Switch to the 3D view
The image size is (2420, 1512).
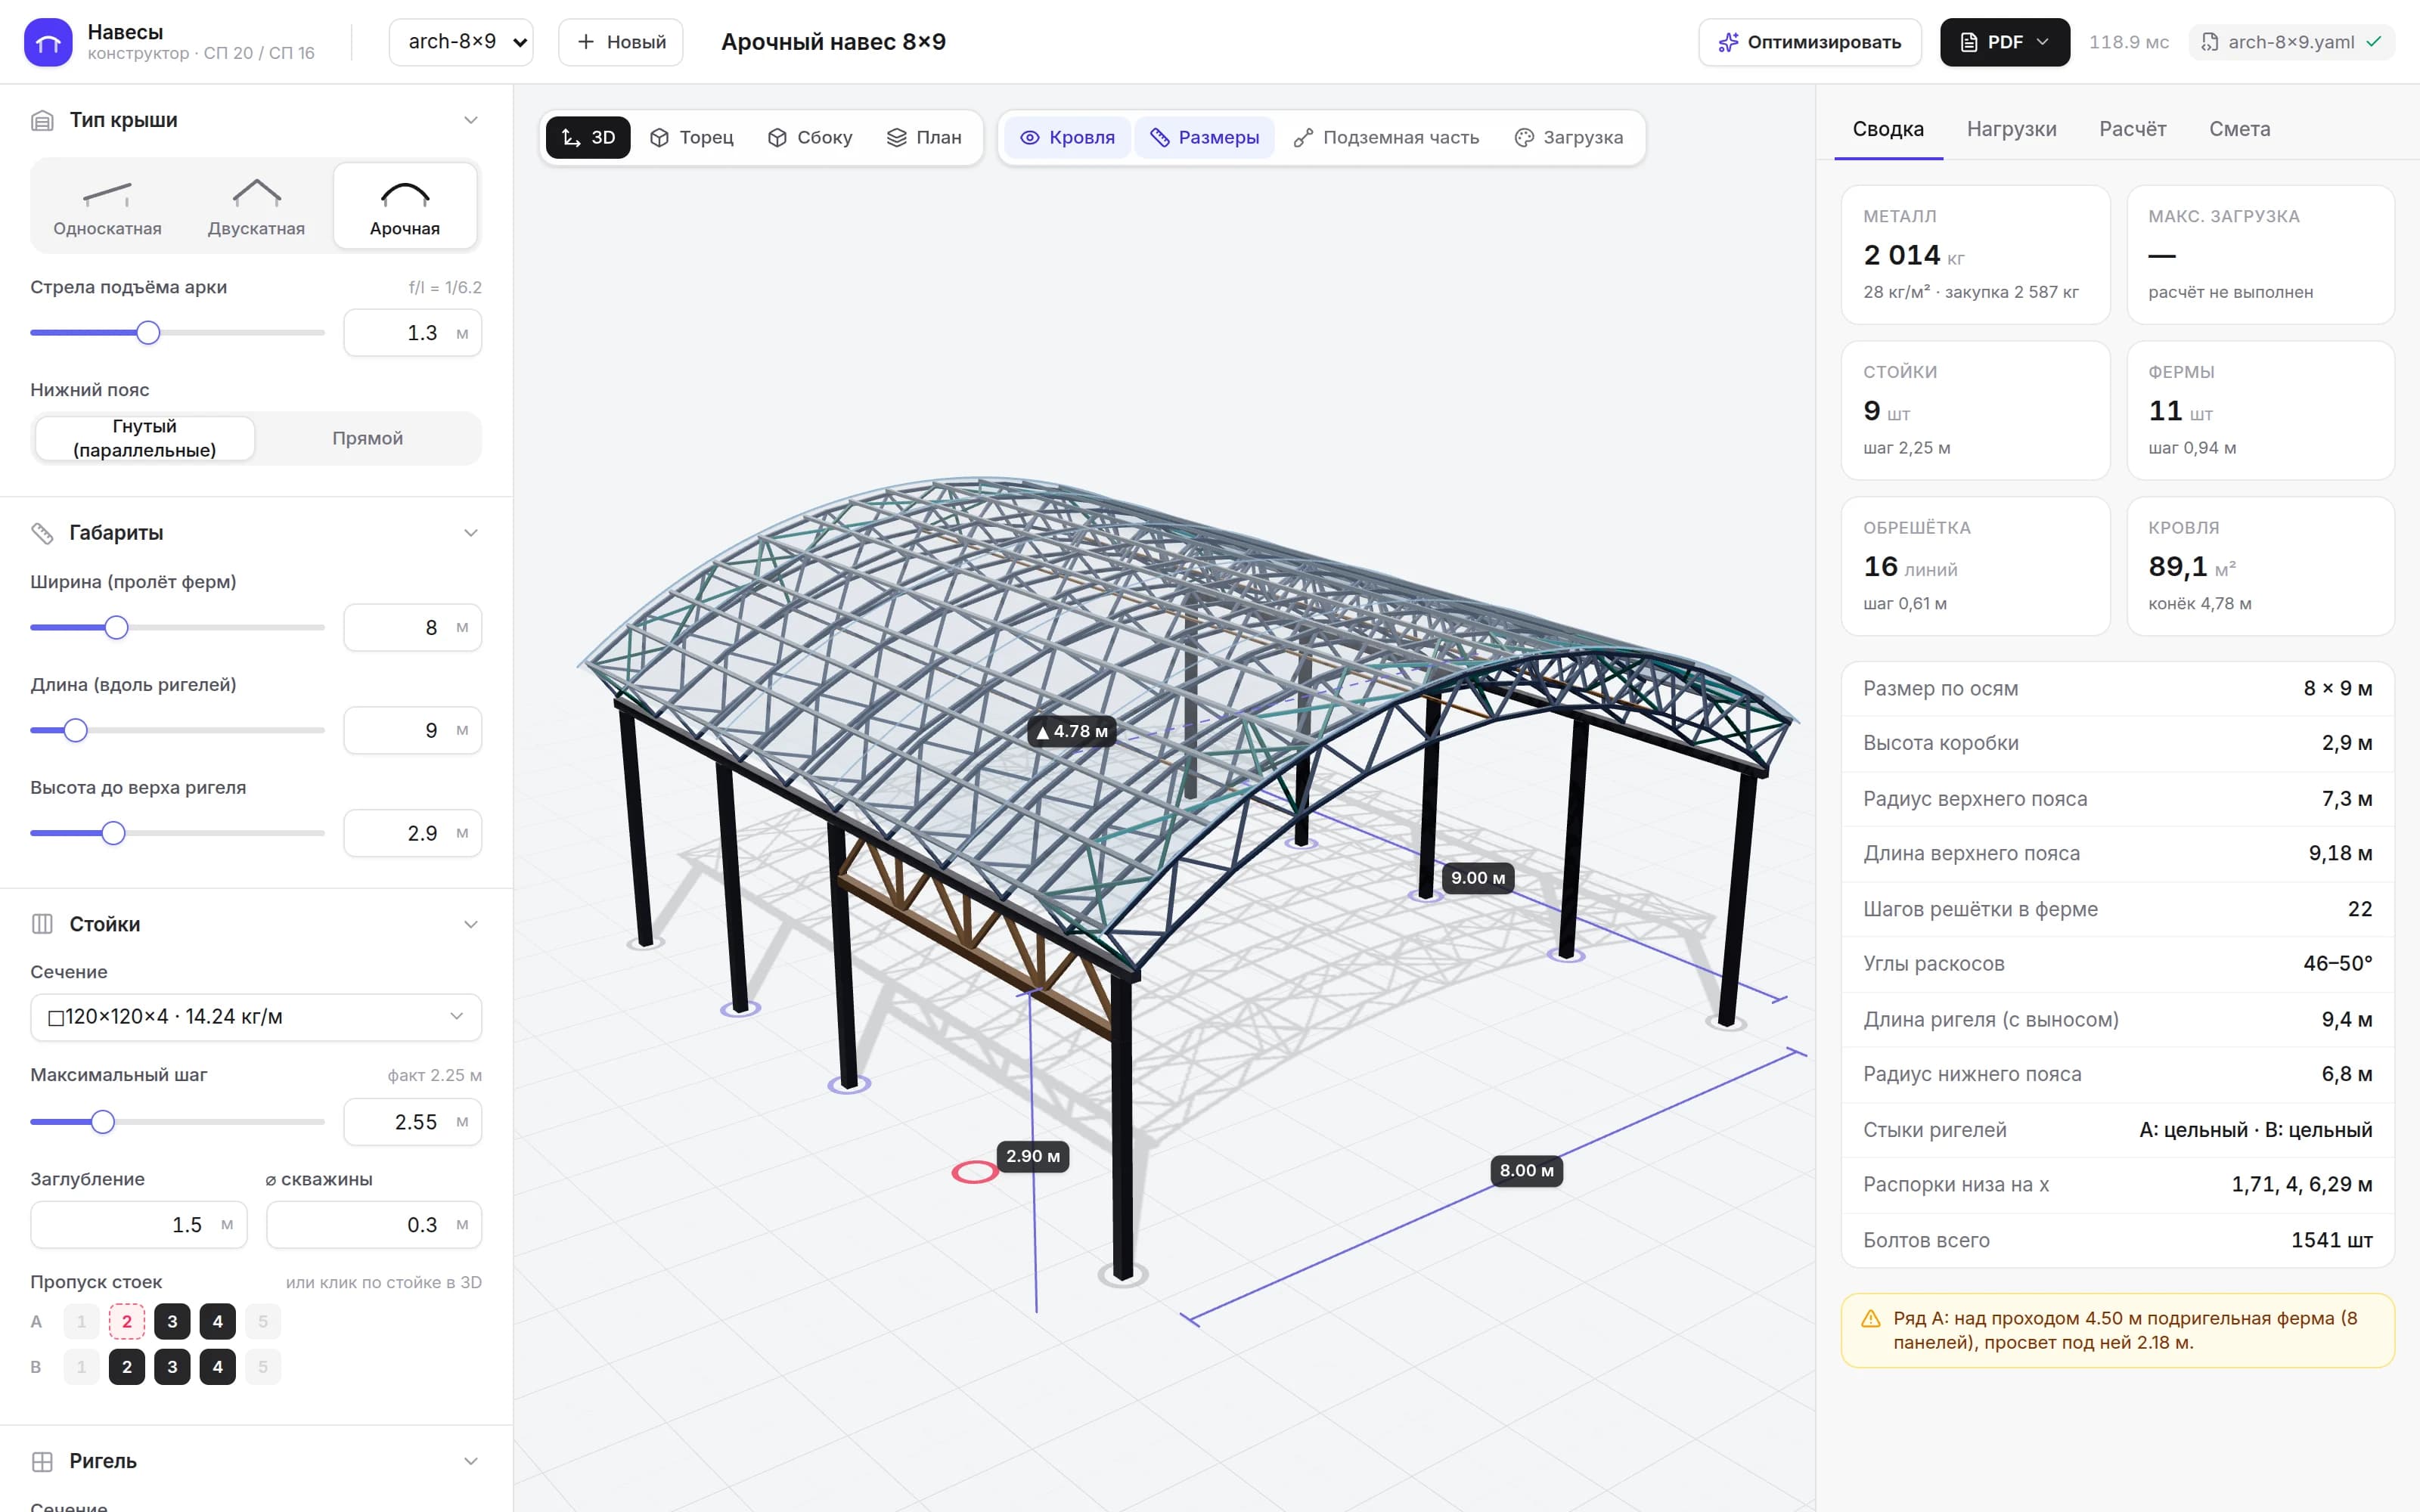point(588,137)
